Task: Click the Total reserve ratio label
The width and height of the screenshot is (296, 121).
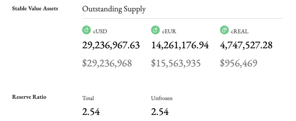Action: [88, 98]
